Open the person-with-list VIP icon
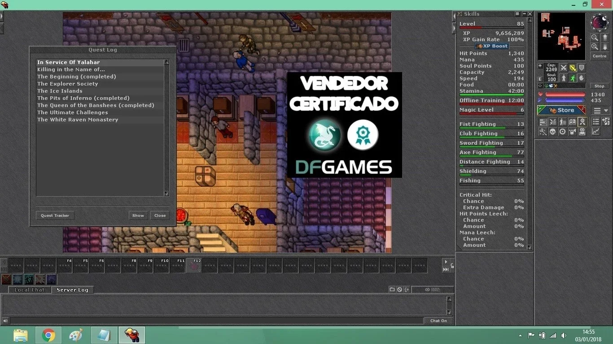This screenshot has width=613, height=344. tap(563, 122)
